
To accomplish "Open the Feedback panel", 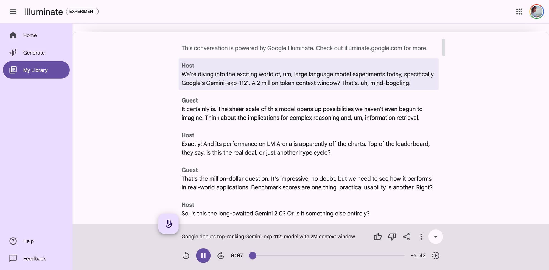I will (x=34, y=258).
